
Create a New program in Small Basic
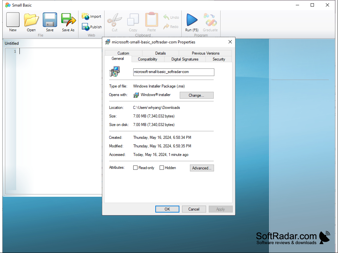pyautogui.click(x=13, y=22)
